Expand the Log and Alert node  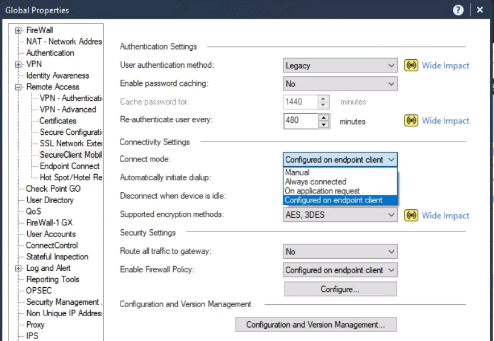[x=19, y=268]
